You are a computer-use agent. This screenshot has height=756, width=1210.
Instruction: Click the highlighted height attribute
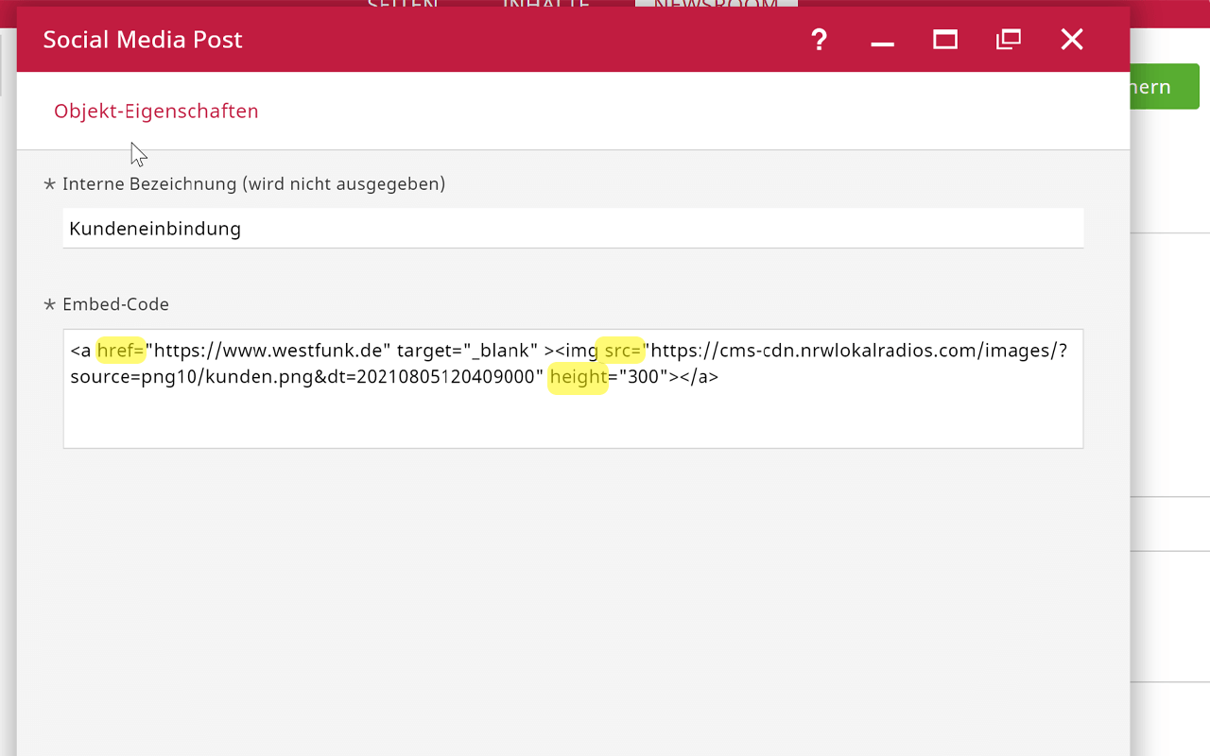(x=578, y=377)
